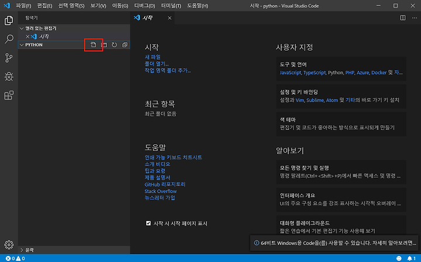Click PHP link in 도구 및 언어
This screenshot has height=262, width=421.
click(x=350, y=73)
